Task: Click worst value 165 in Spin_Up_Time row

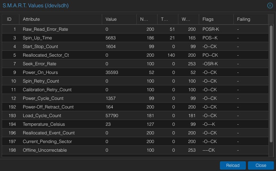Action: 192,38
